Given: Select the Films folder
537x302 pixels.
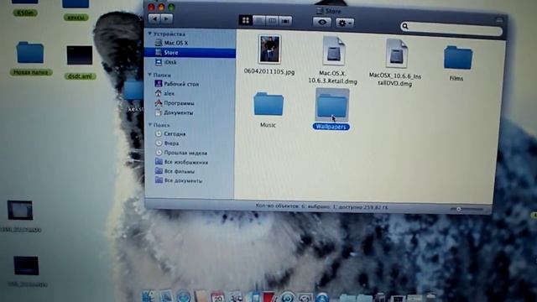Looking at the screenshot, I should (x=458, y=58).
